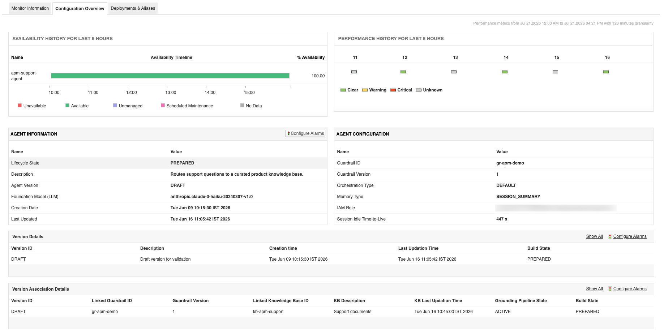Click the gr-apm-demo guardrail ID value
The image size is (664, 334).
(510, 163)
